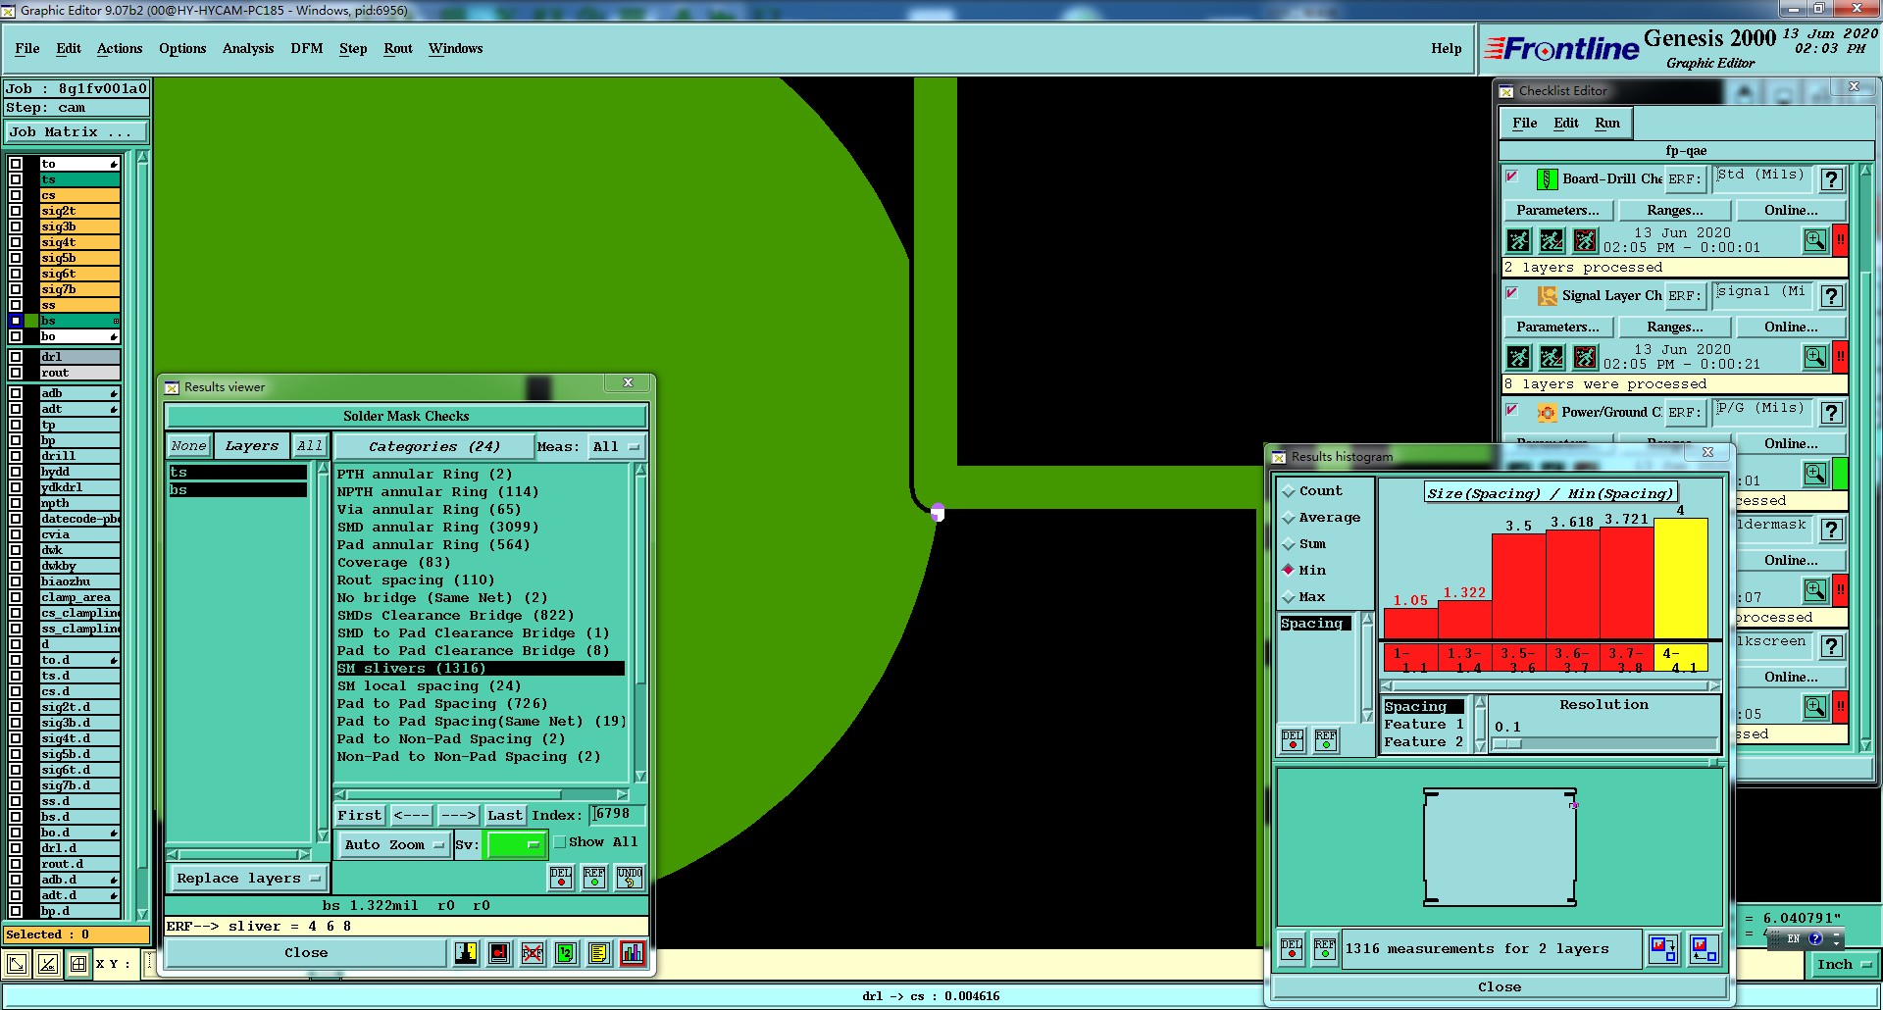Open help for Power/Ground Check question mark

[x=1831, y=413]
